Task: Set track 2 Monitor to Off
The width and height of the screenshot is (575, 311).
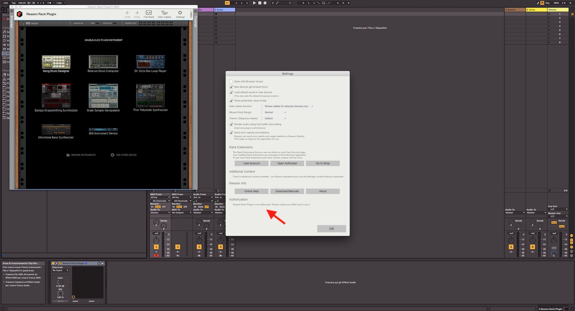Action: tap(185, 207)
